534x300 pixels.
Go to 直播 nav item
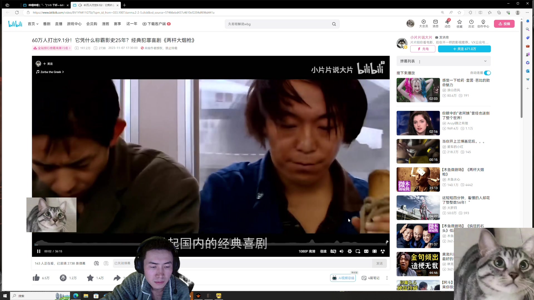59,24
